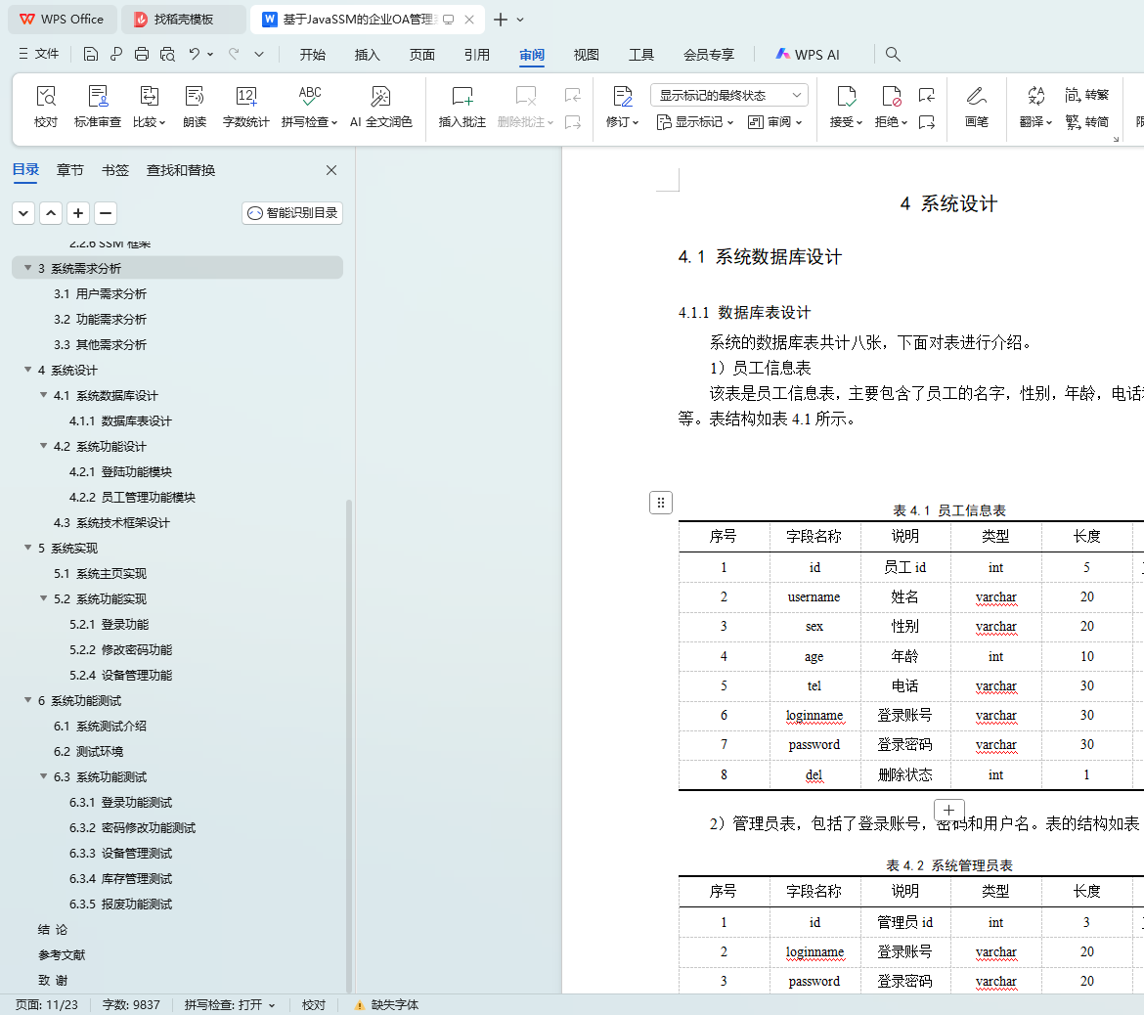The image size is (1144, 1015).
Task: Move outline level up arrow button
Action: coord(50,213)
